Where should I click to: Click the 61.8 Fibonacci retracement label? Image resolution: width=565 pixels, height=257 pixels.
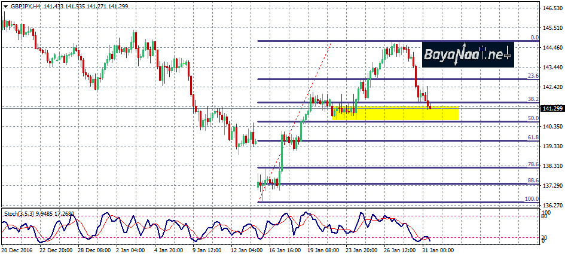pyautogui.click(x=533, y=137)
